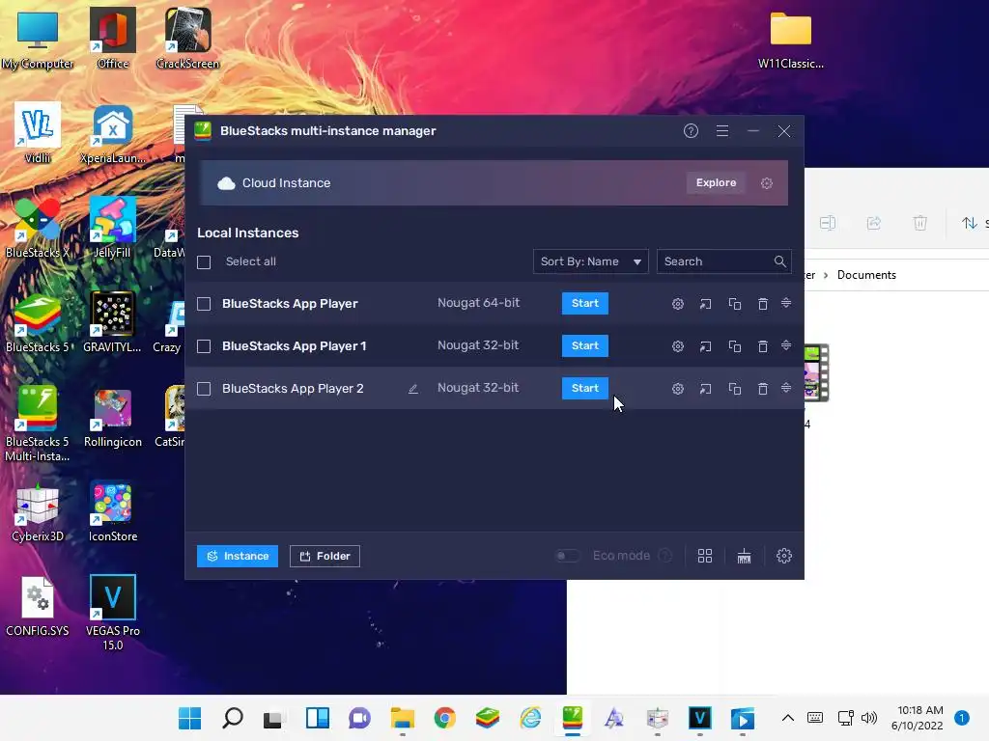989x741 pixels.
Task: Select BlueStacks X desktop icon
Action: (38, 227)
